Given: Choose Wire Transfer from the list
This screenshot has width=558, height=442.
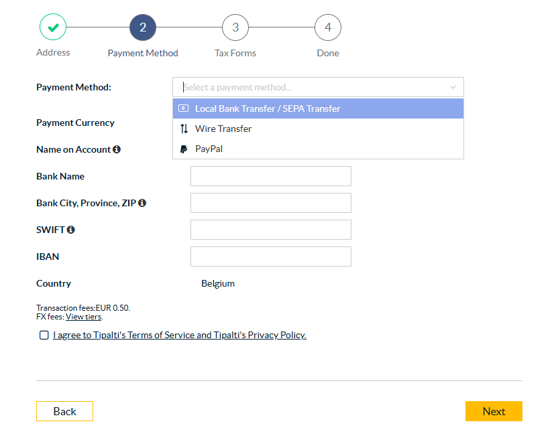Looking at the screenshot, I should tap(223, 129).
